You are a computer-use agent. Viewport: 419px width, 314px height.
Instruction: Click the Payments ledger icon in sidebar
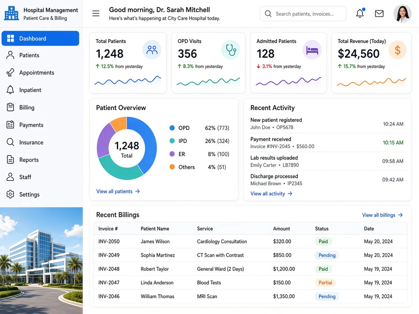pyautogui.click(x=10, y=125)
